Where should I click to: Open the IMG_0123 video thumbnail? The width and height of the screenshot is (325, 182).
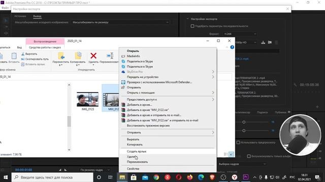click(87, 99)
